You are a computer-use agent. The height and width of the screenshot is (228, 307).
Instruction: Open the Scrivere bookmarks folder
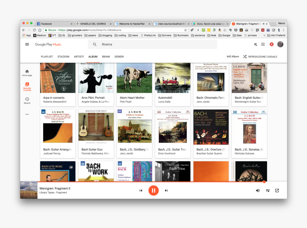[165, 35]
